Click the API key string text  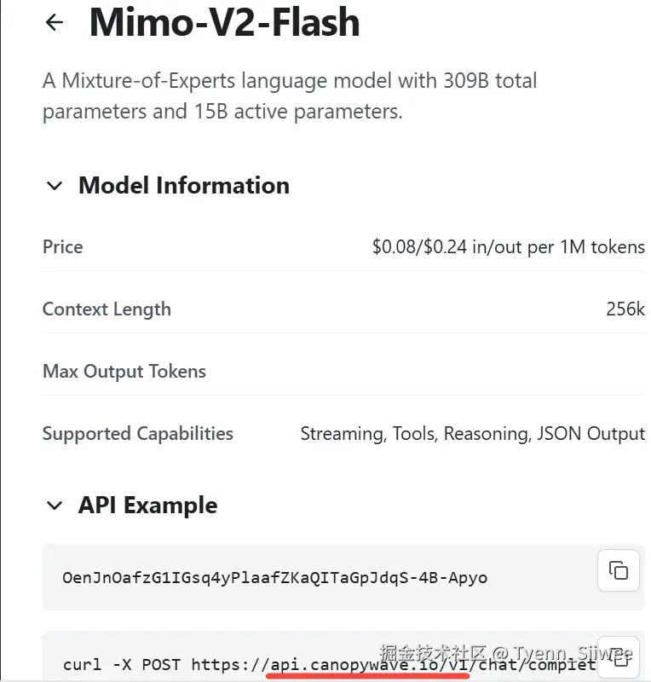coord(274,577)
